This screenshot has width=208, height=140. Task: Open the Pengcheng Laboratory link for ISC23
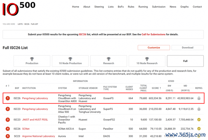[x=35, y=109]
